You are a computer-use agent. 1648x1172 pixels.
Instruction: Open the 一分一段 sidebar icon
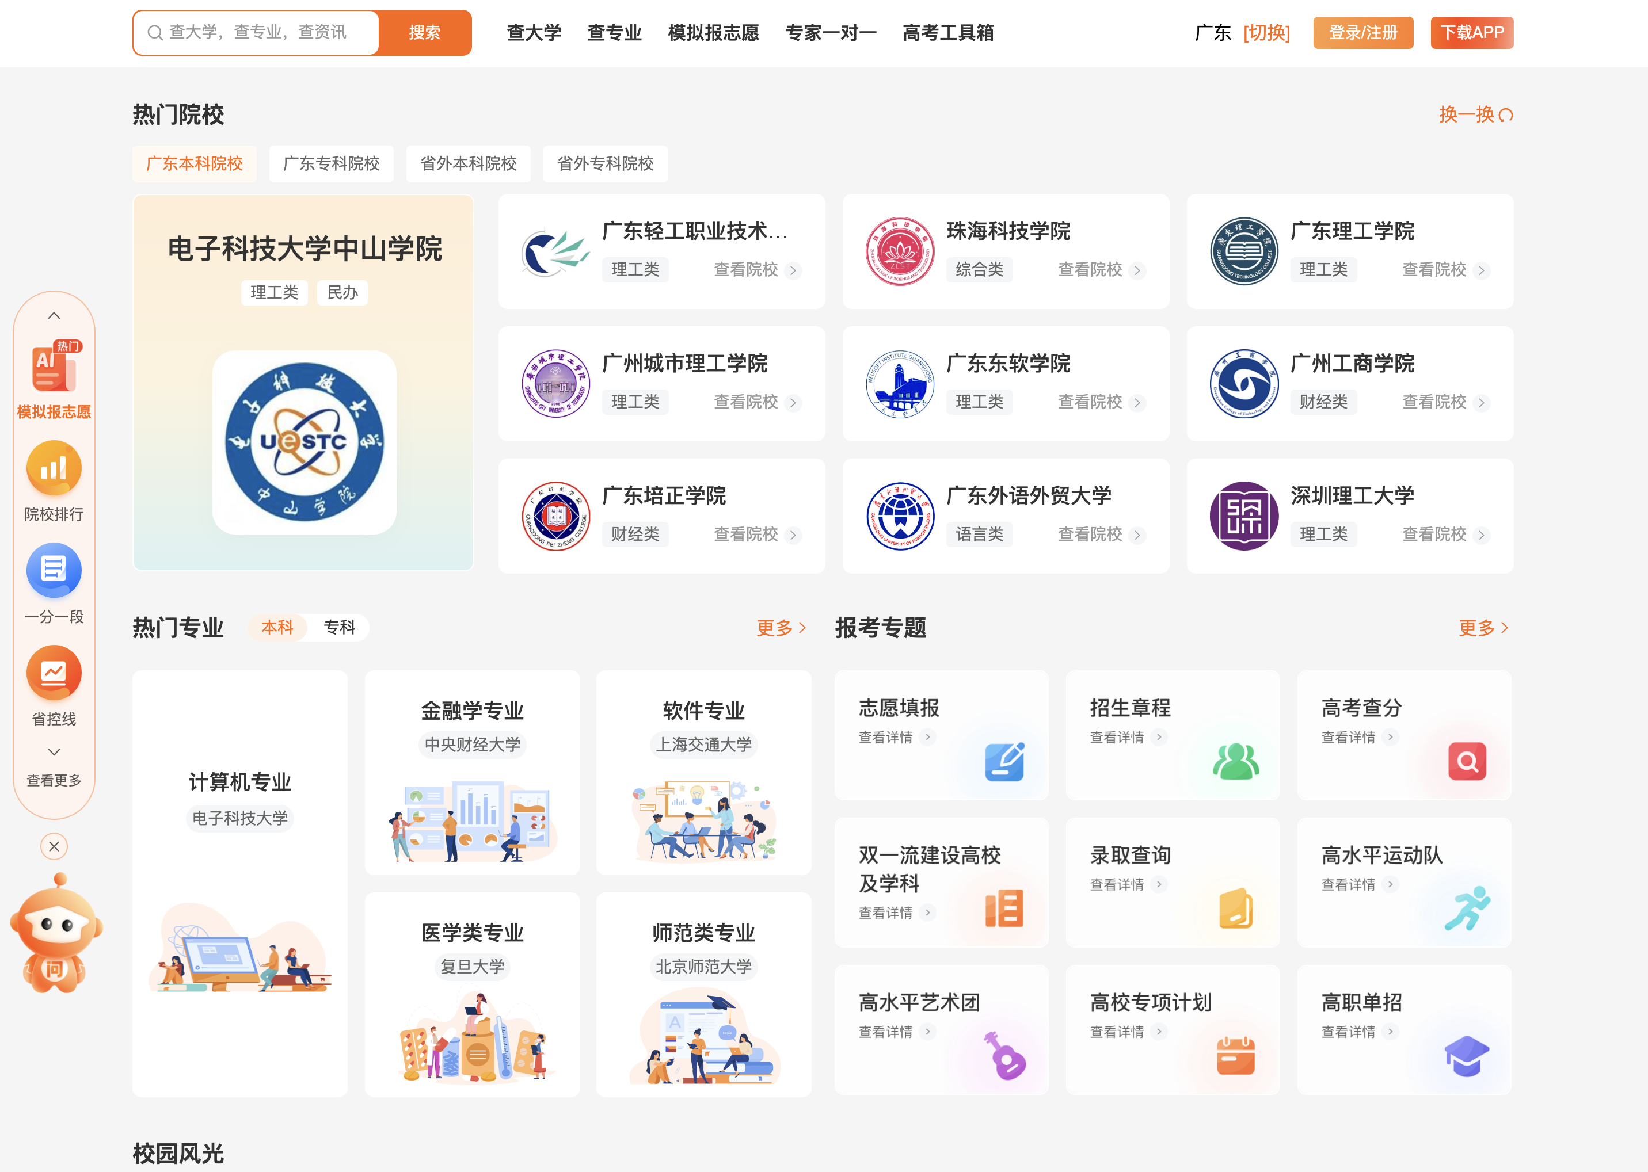pos(54,571)
